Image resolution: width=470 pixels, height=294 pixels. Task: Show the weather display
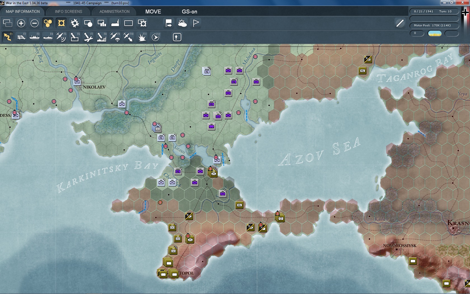click(182, 23)
